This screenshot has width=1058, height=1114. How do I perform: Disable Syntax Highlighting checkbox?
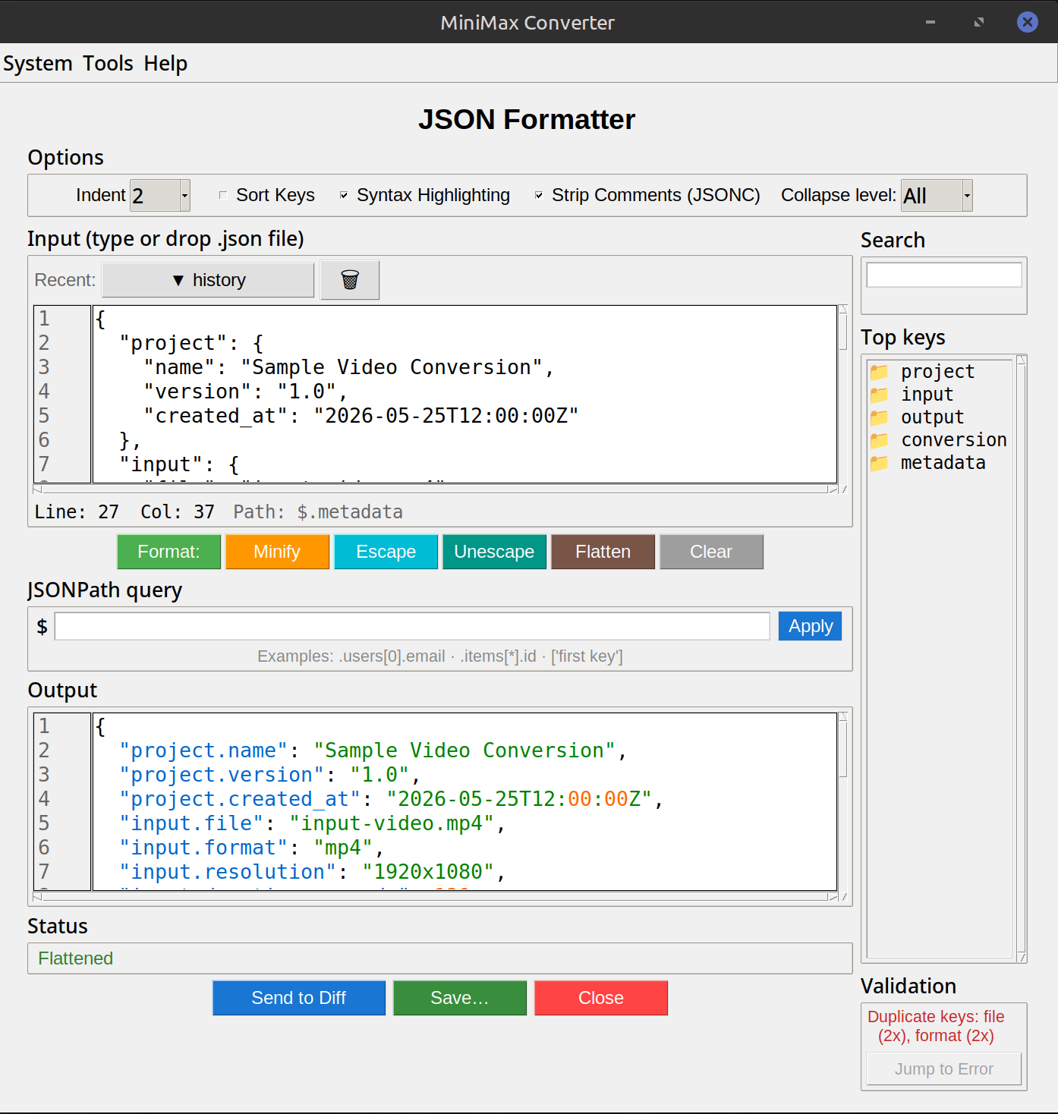click(344, 195)
